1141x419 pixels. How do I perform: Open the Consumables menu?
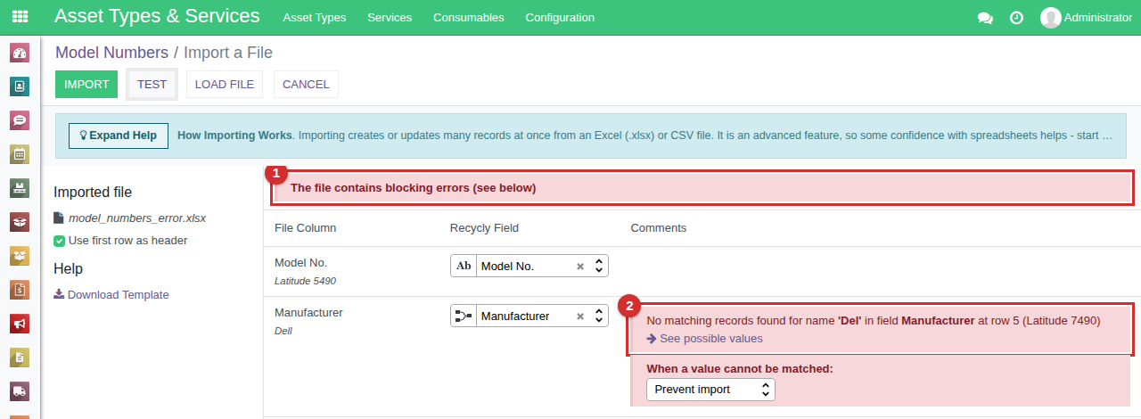coord(469,18)
